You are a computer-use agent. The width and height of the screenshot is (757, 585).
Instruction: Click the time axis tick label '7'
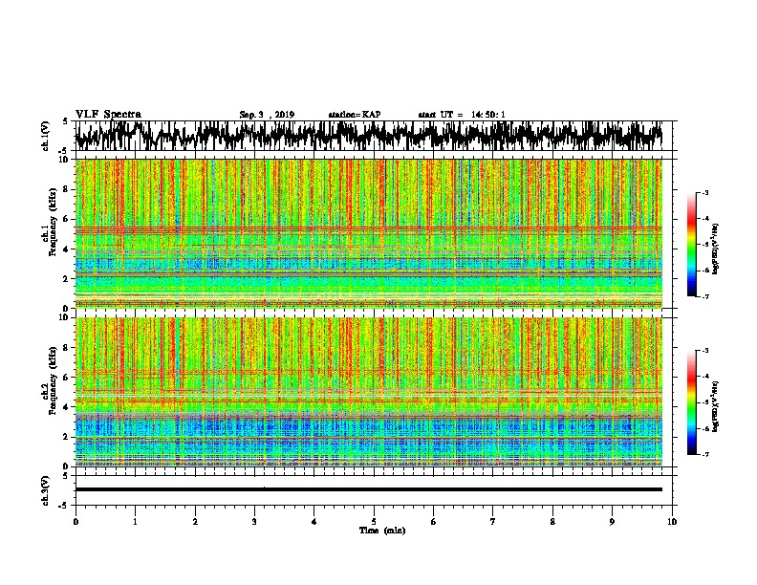coord(493,522)
